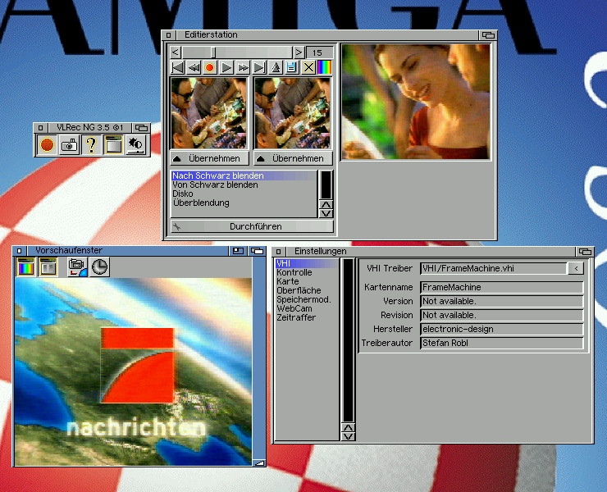Click the right small thumbnail in Editierstation
The image size is (607, 492).
293,113
